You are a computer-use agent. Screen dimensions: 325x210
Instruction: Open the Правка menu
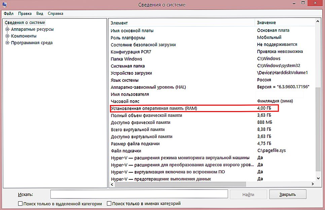click(x=25, y=13)
